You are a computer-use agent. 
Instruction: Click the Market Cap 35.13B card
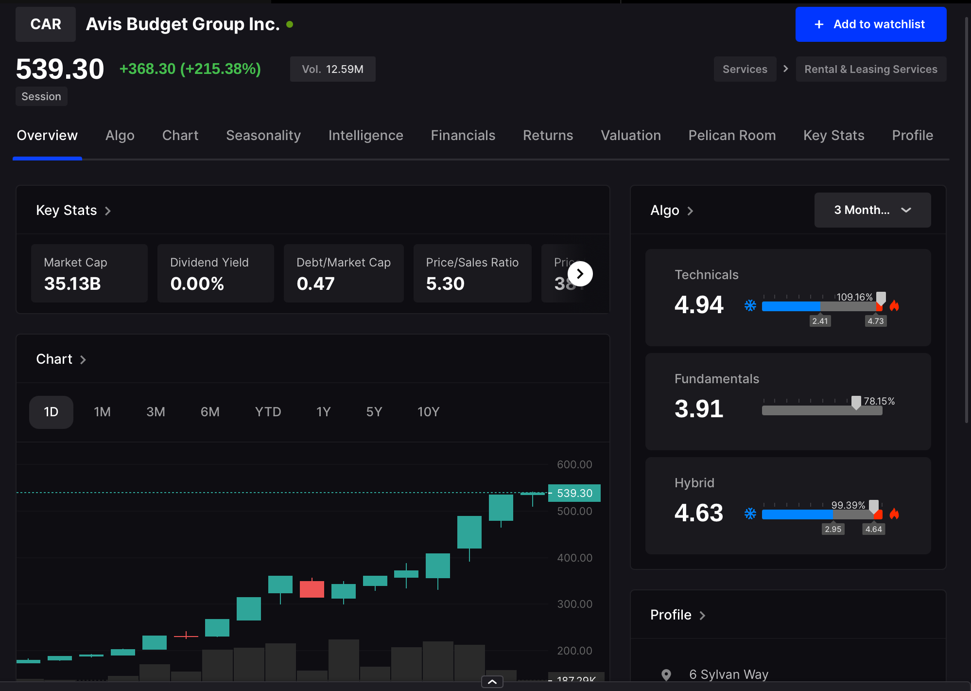89,273
